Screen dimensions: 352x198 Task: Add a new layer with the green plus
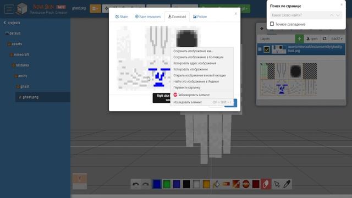pyautogui.click(x=299, y=39)
